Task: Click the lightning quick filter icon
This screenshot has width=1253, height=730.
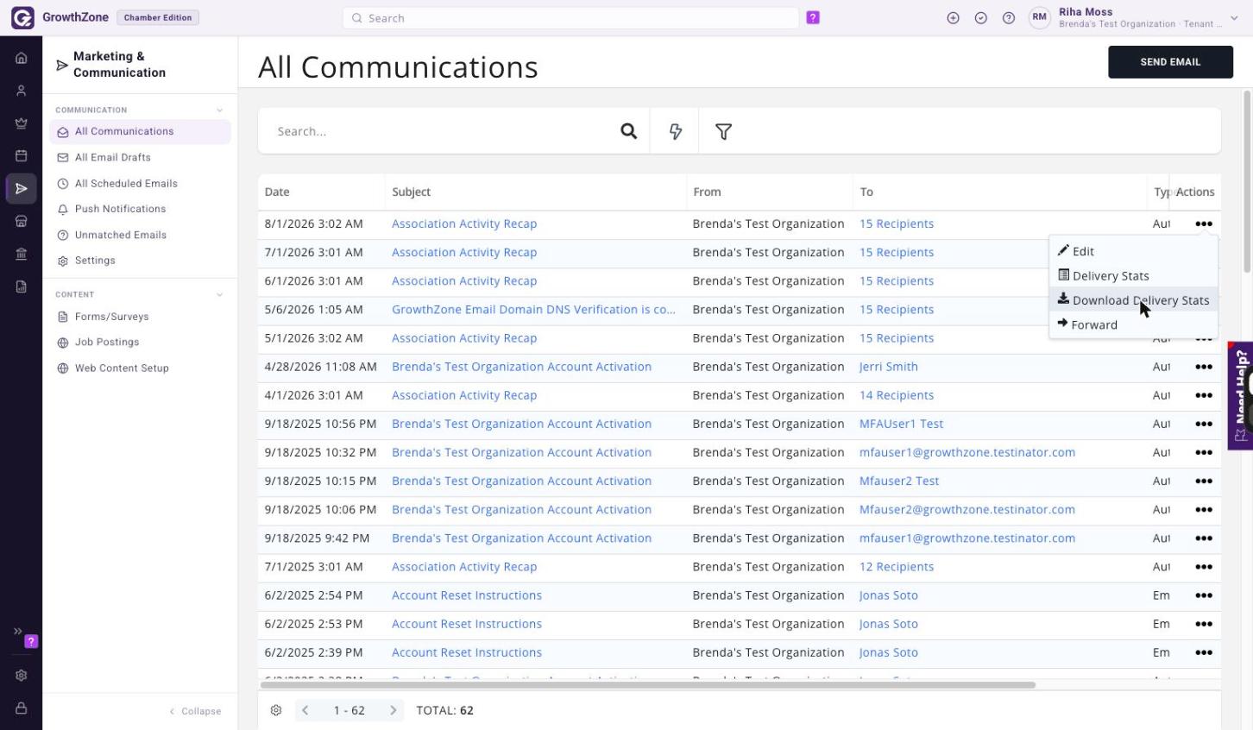Action: 676,131
